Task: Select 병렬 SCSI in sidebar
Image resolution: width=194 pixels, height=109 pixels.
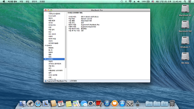Action: click(x=52, y=21)
